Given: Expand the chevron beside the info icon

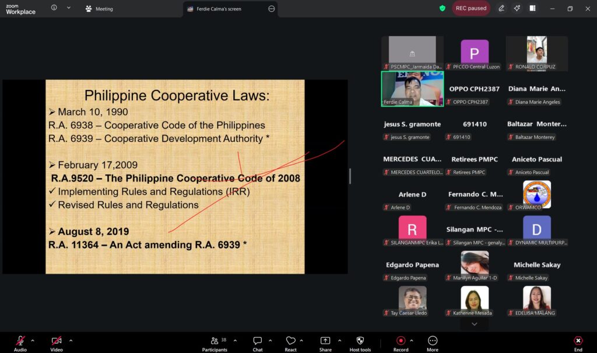Looking at the screenshot, I should pos(68,8).
